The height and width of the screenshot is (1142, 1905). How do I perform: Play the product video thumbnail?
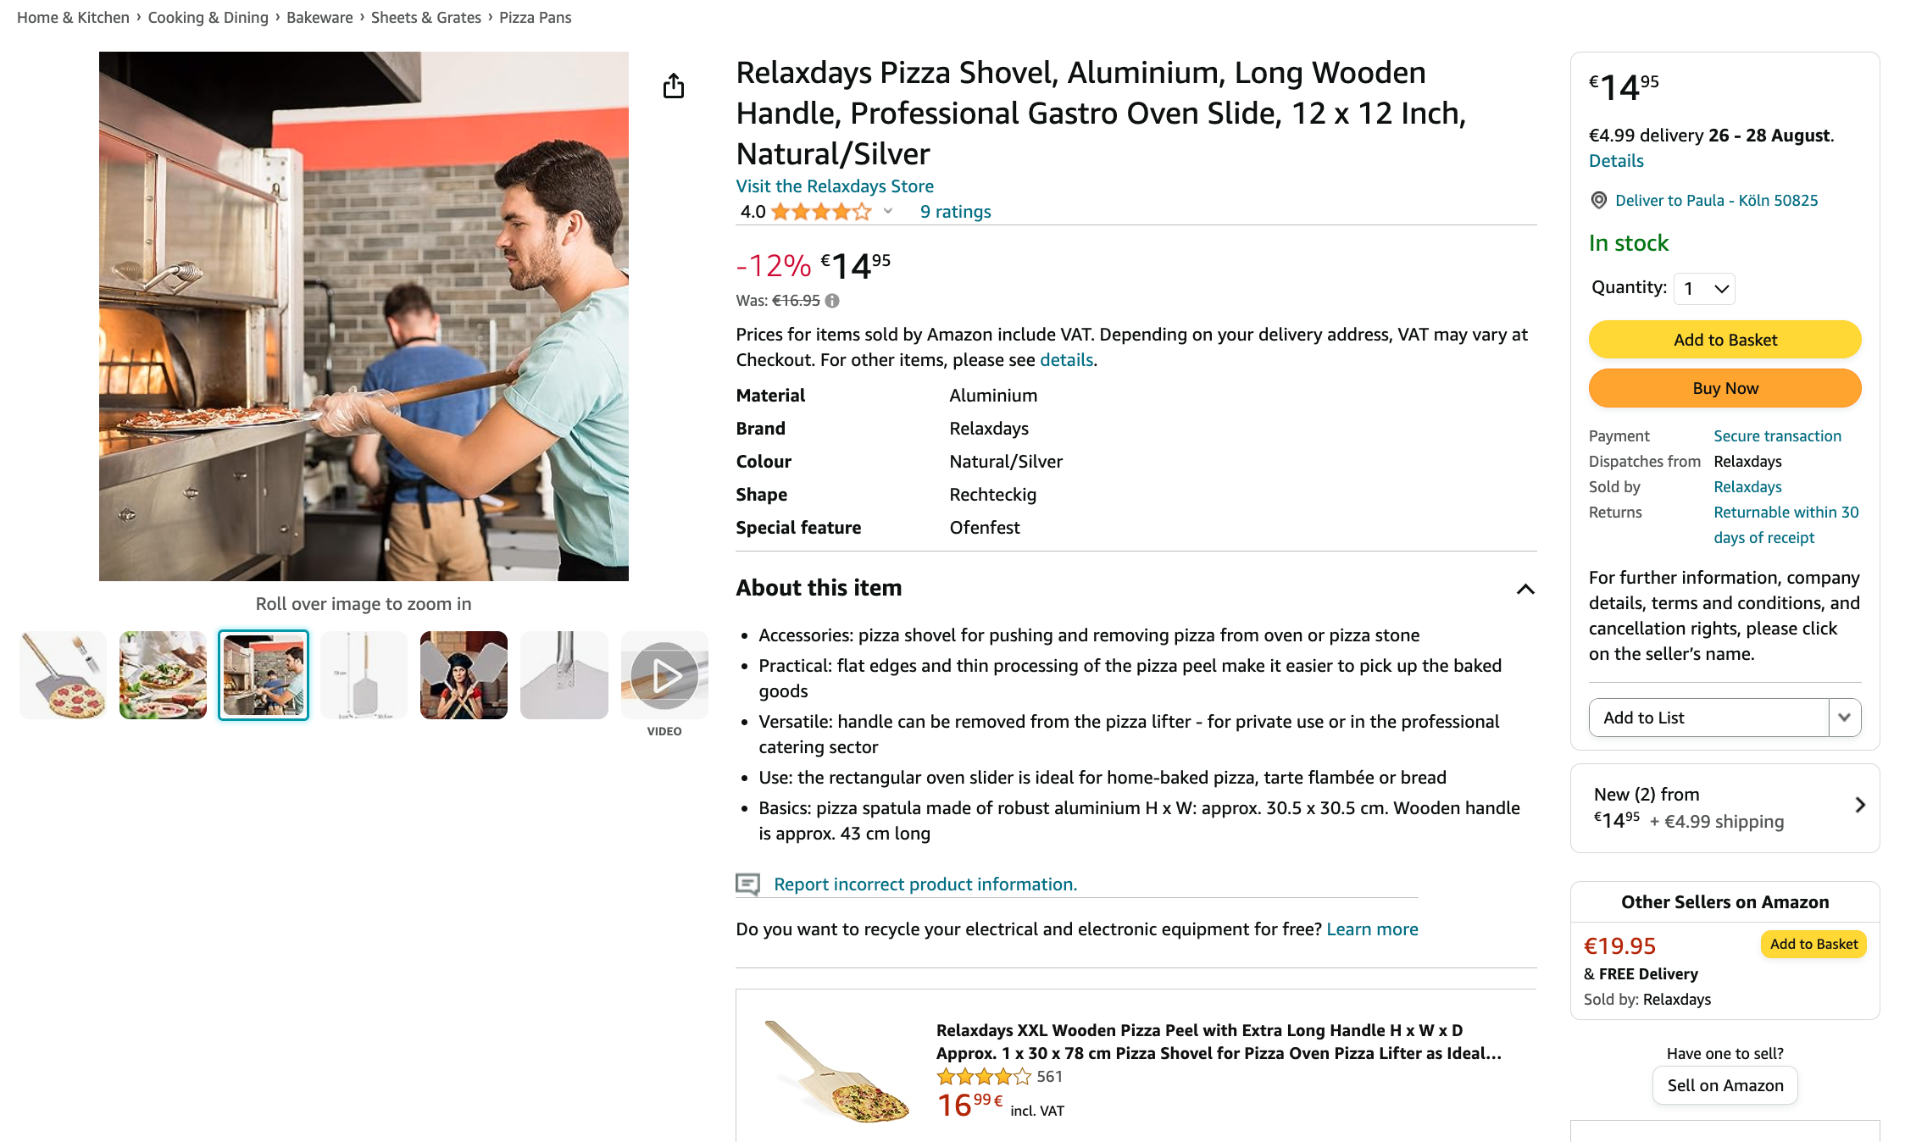coord(664,674)
